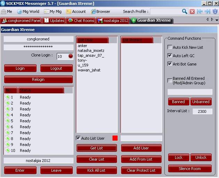The height and width of the screenshot is (178, 219).
Task: Open My Mig from toolbar
Action: 53,11
